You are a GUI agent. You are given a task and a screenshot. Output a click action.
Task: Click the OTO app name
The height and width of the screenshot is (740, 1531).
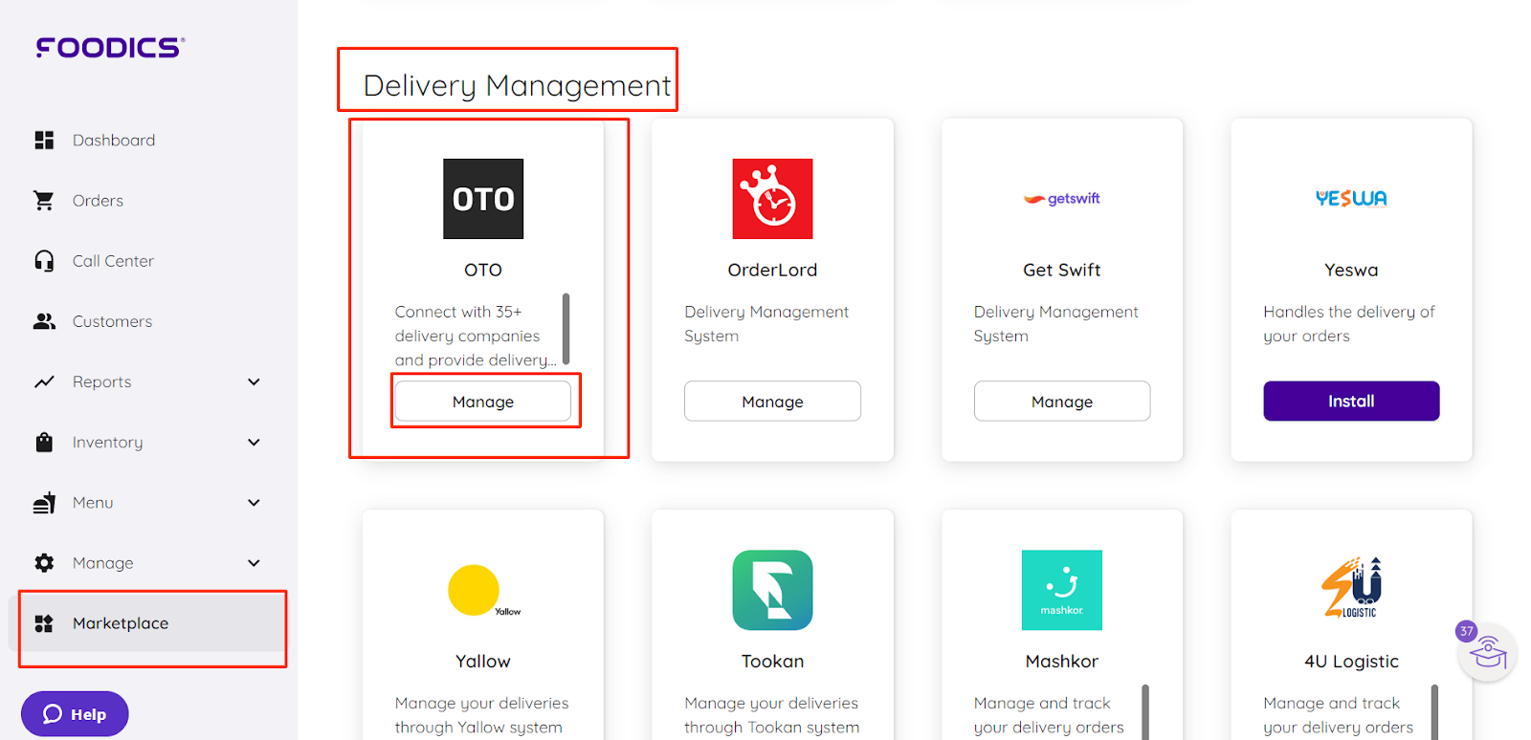(x=483, y=271)
